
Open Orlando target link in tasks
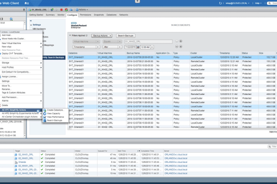pos(22,162)
